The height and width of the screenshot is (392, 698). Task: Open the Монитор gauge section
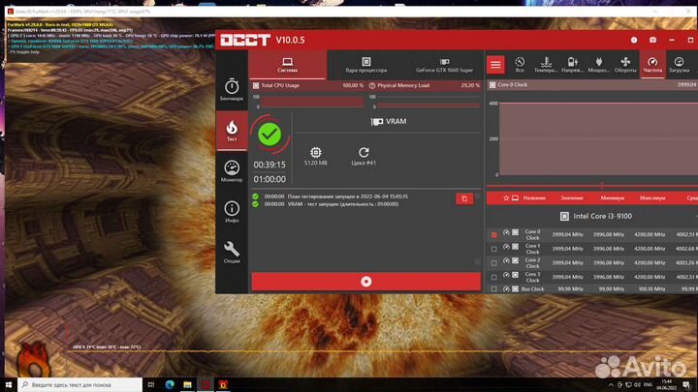232,171
